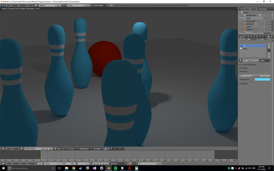Viewport: 274px width, 171px height.
Task: Open the Render menu in top bar
Action: pos(15,5)
